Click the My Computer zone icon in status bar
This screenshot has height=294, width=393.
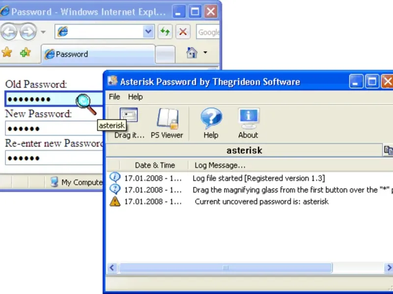54,182
